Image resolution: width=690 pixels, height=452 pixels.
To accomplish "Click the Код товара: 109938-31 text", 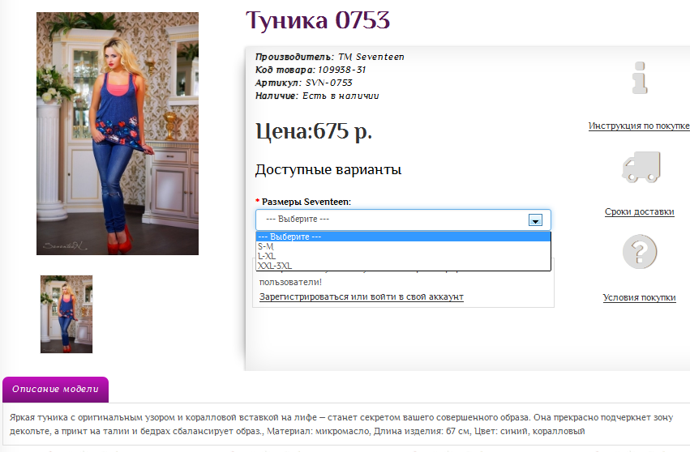I will 311,70.
